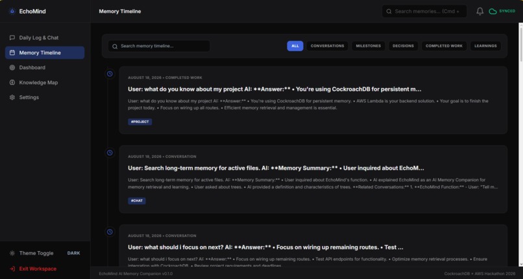Focus the Search memory timeline field
The height and width of the screenshot is (279, 523).
click(159, 46)
